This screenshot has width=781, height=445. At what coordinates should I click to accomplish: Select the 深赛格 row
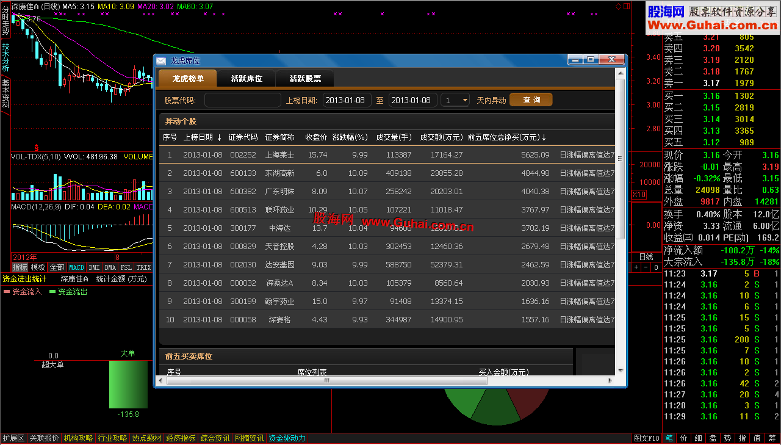(387, 320)
